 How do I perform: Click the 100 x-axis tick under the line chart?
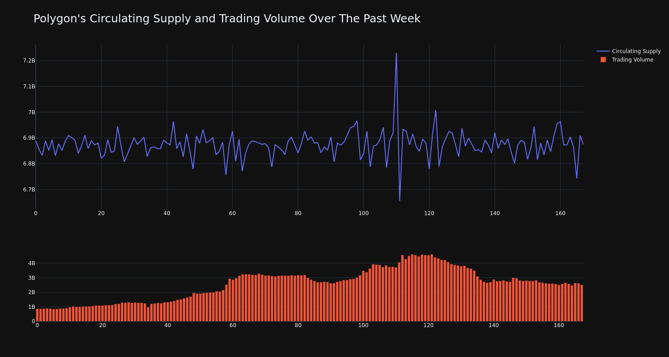tap(363, 213)
